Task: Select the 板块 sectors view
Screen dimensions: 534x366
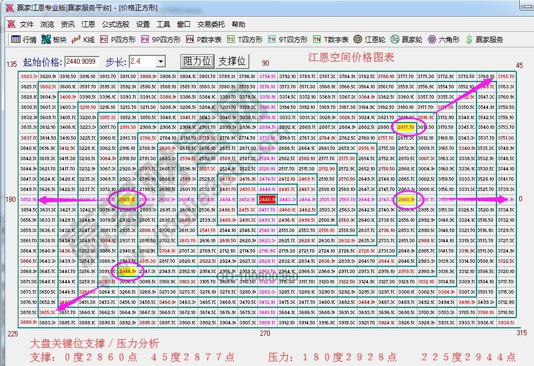Action: 60,39
